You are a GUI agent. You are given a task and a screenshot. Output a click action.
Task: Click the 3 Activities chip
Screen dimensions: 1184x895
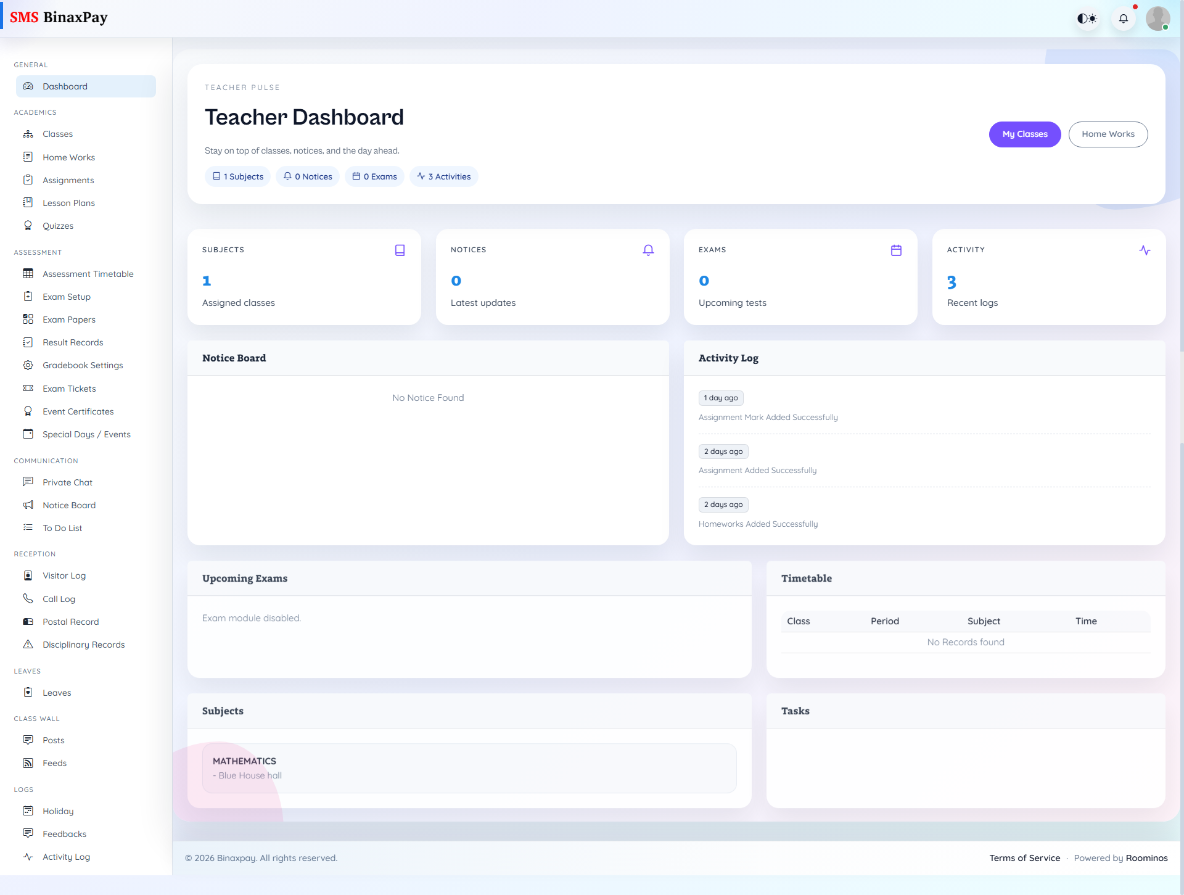coord(443,176)
